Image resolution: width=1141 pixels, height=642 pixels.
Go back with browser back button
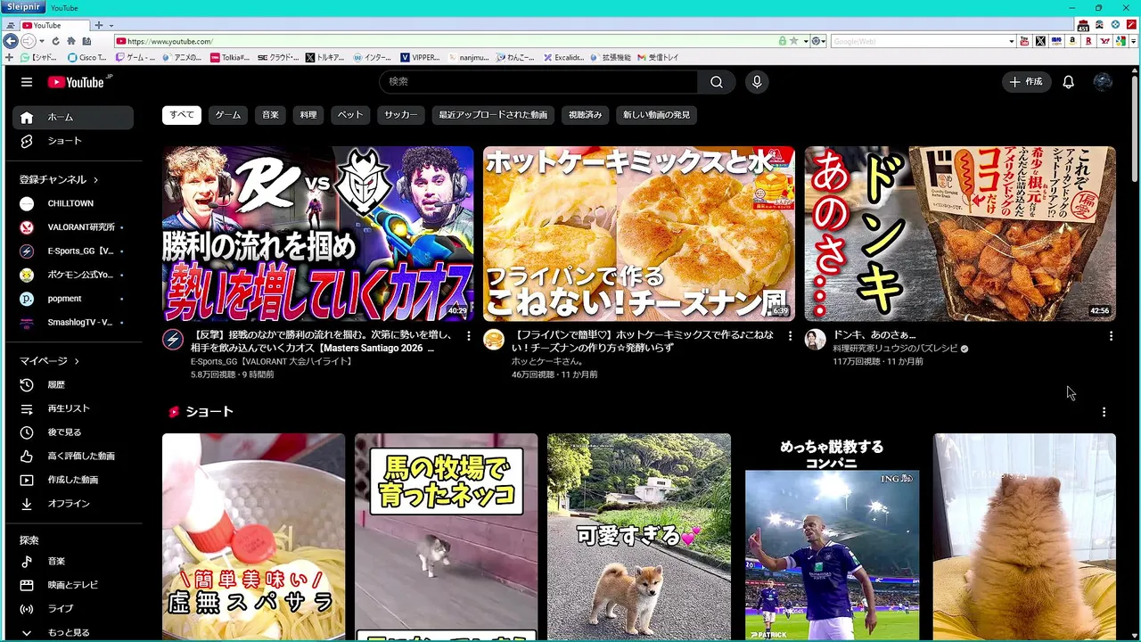click(x=10, y=41)
